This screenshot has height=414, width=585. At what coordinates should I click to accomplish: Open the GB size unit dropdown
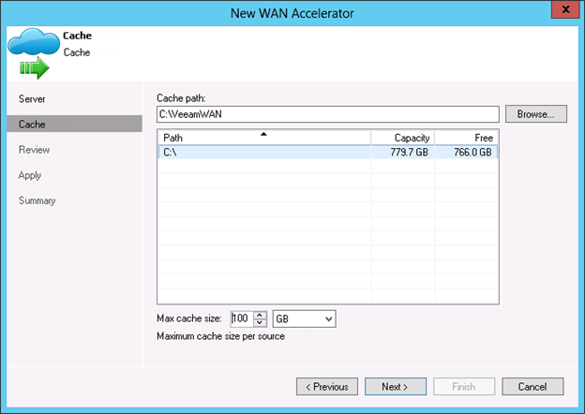click(304, 319)
